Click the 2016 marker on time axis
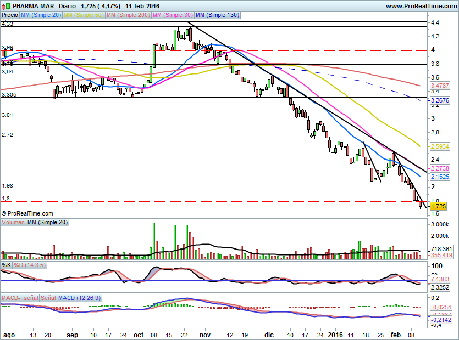Image resolution: width=459 pixels, height=340 pixels. point(334,333)
